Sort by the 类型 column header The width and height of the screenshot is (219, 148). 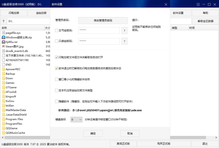click(180, 28)
